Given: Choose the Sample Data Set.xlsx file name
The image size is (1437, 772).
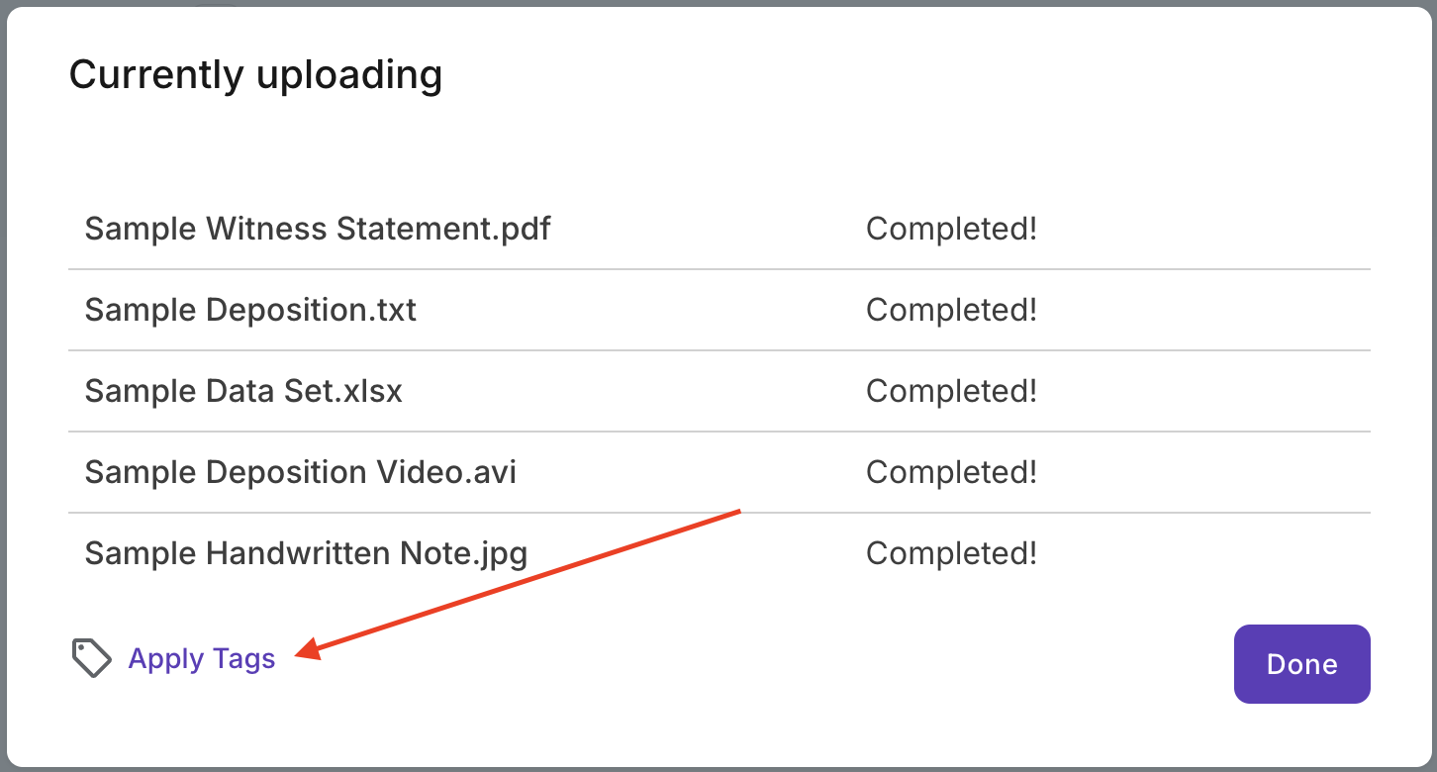Looking at the screenshot, I should click(243, 392).
